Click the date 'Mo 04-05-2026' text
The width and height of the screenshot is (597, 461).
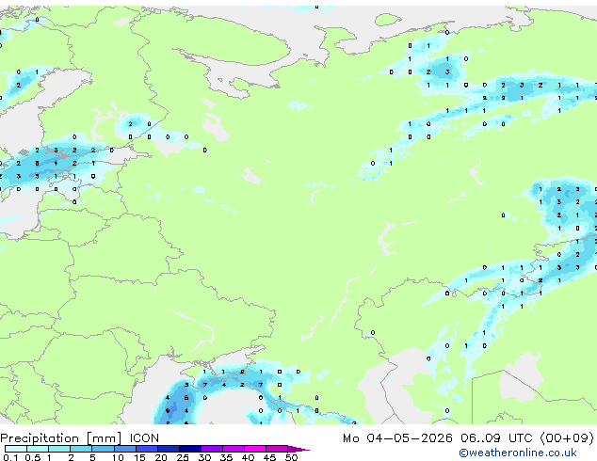[x=398, y=438]
